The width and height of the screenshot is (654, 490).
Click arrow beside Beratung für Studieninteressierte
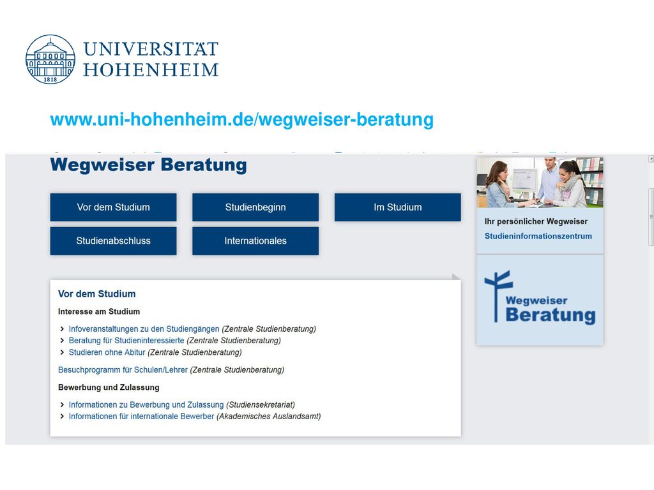[x=62, y=341]
